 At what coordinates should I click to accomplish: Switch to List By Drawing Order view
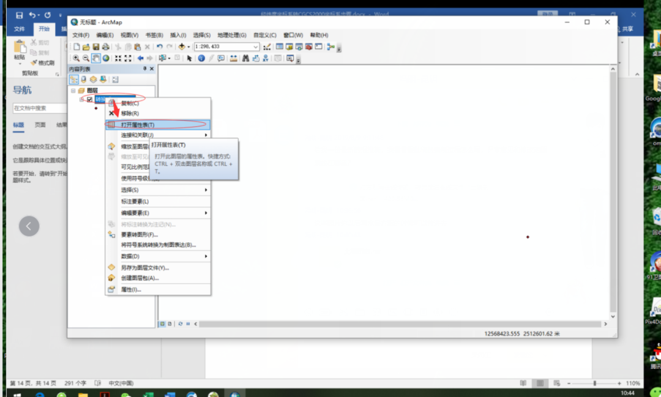pos(73,80)
